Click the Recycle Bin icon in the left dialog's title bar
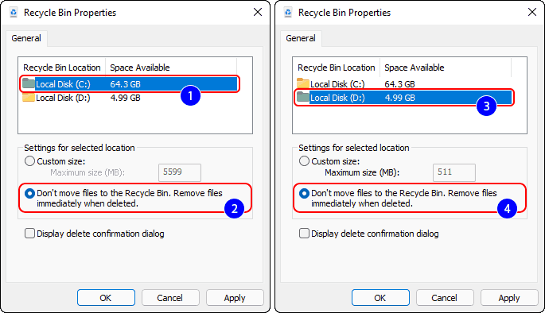545x313 pixels. point(14,13)
